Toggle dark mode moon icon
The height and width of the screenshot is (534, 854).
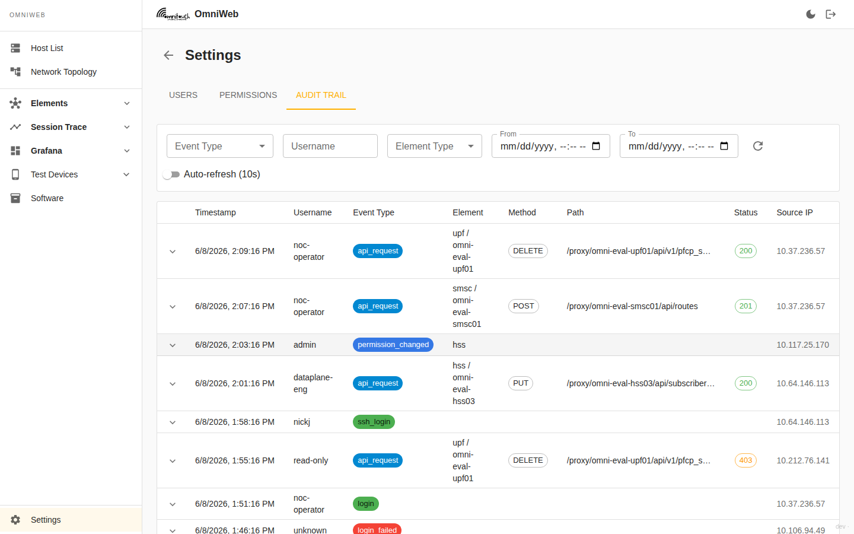[x=811, y=14]
